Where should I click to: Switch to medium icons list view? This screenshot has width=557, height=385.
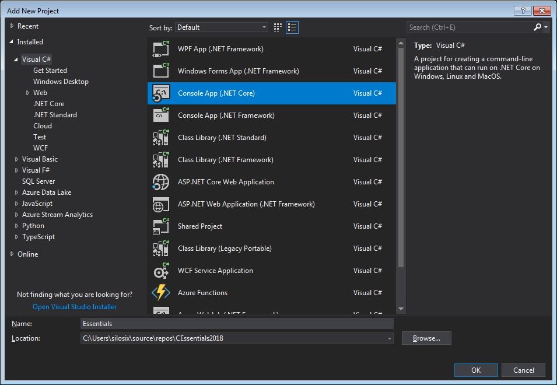pos(292,27)
